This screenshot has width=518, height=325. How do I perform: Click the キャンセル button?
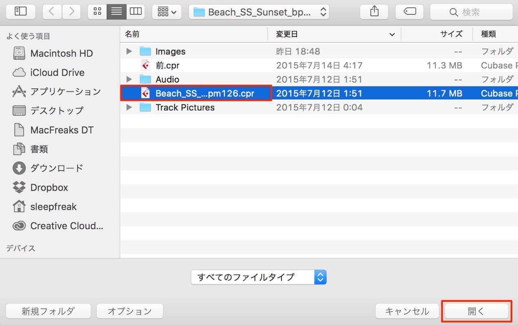407,311
